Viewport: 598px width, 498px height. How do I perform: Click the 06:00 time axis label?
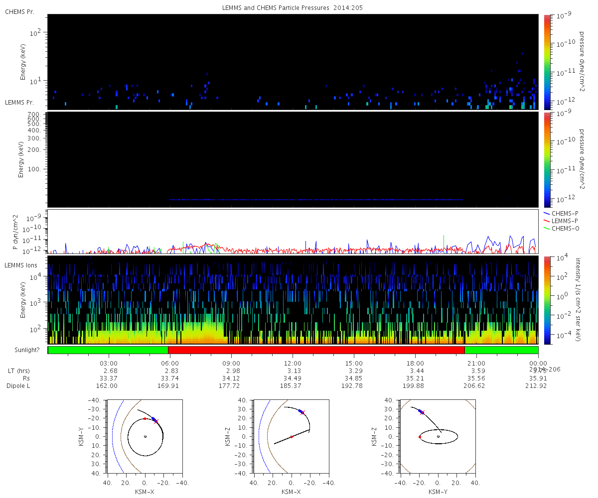170,363
